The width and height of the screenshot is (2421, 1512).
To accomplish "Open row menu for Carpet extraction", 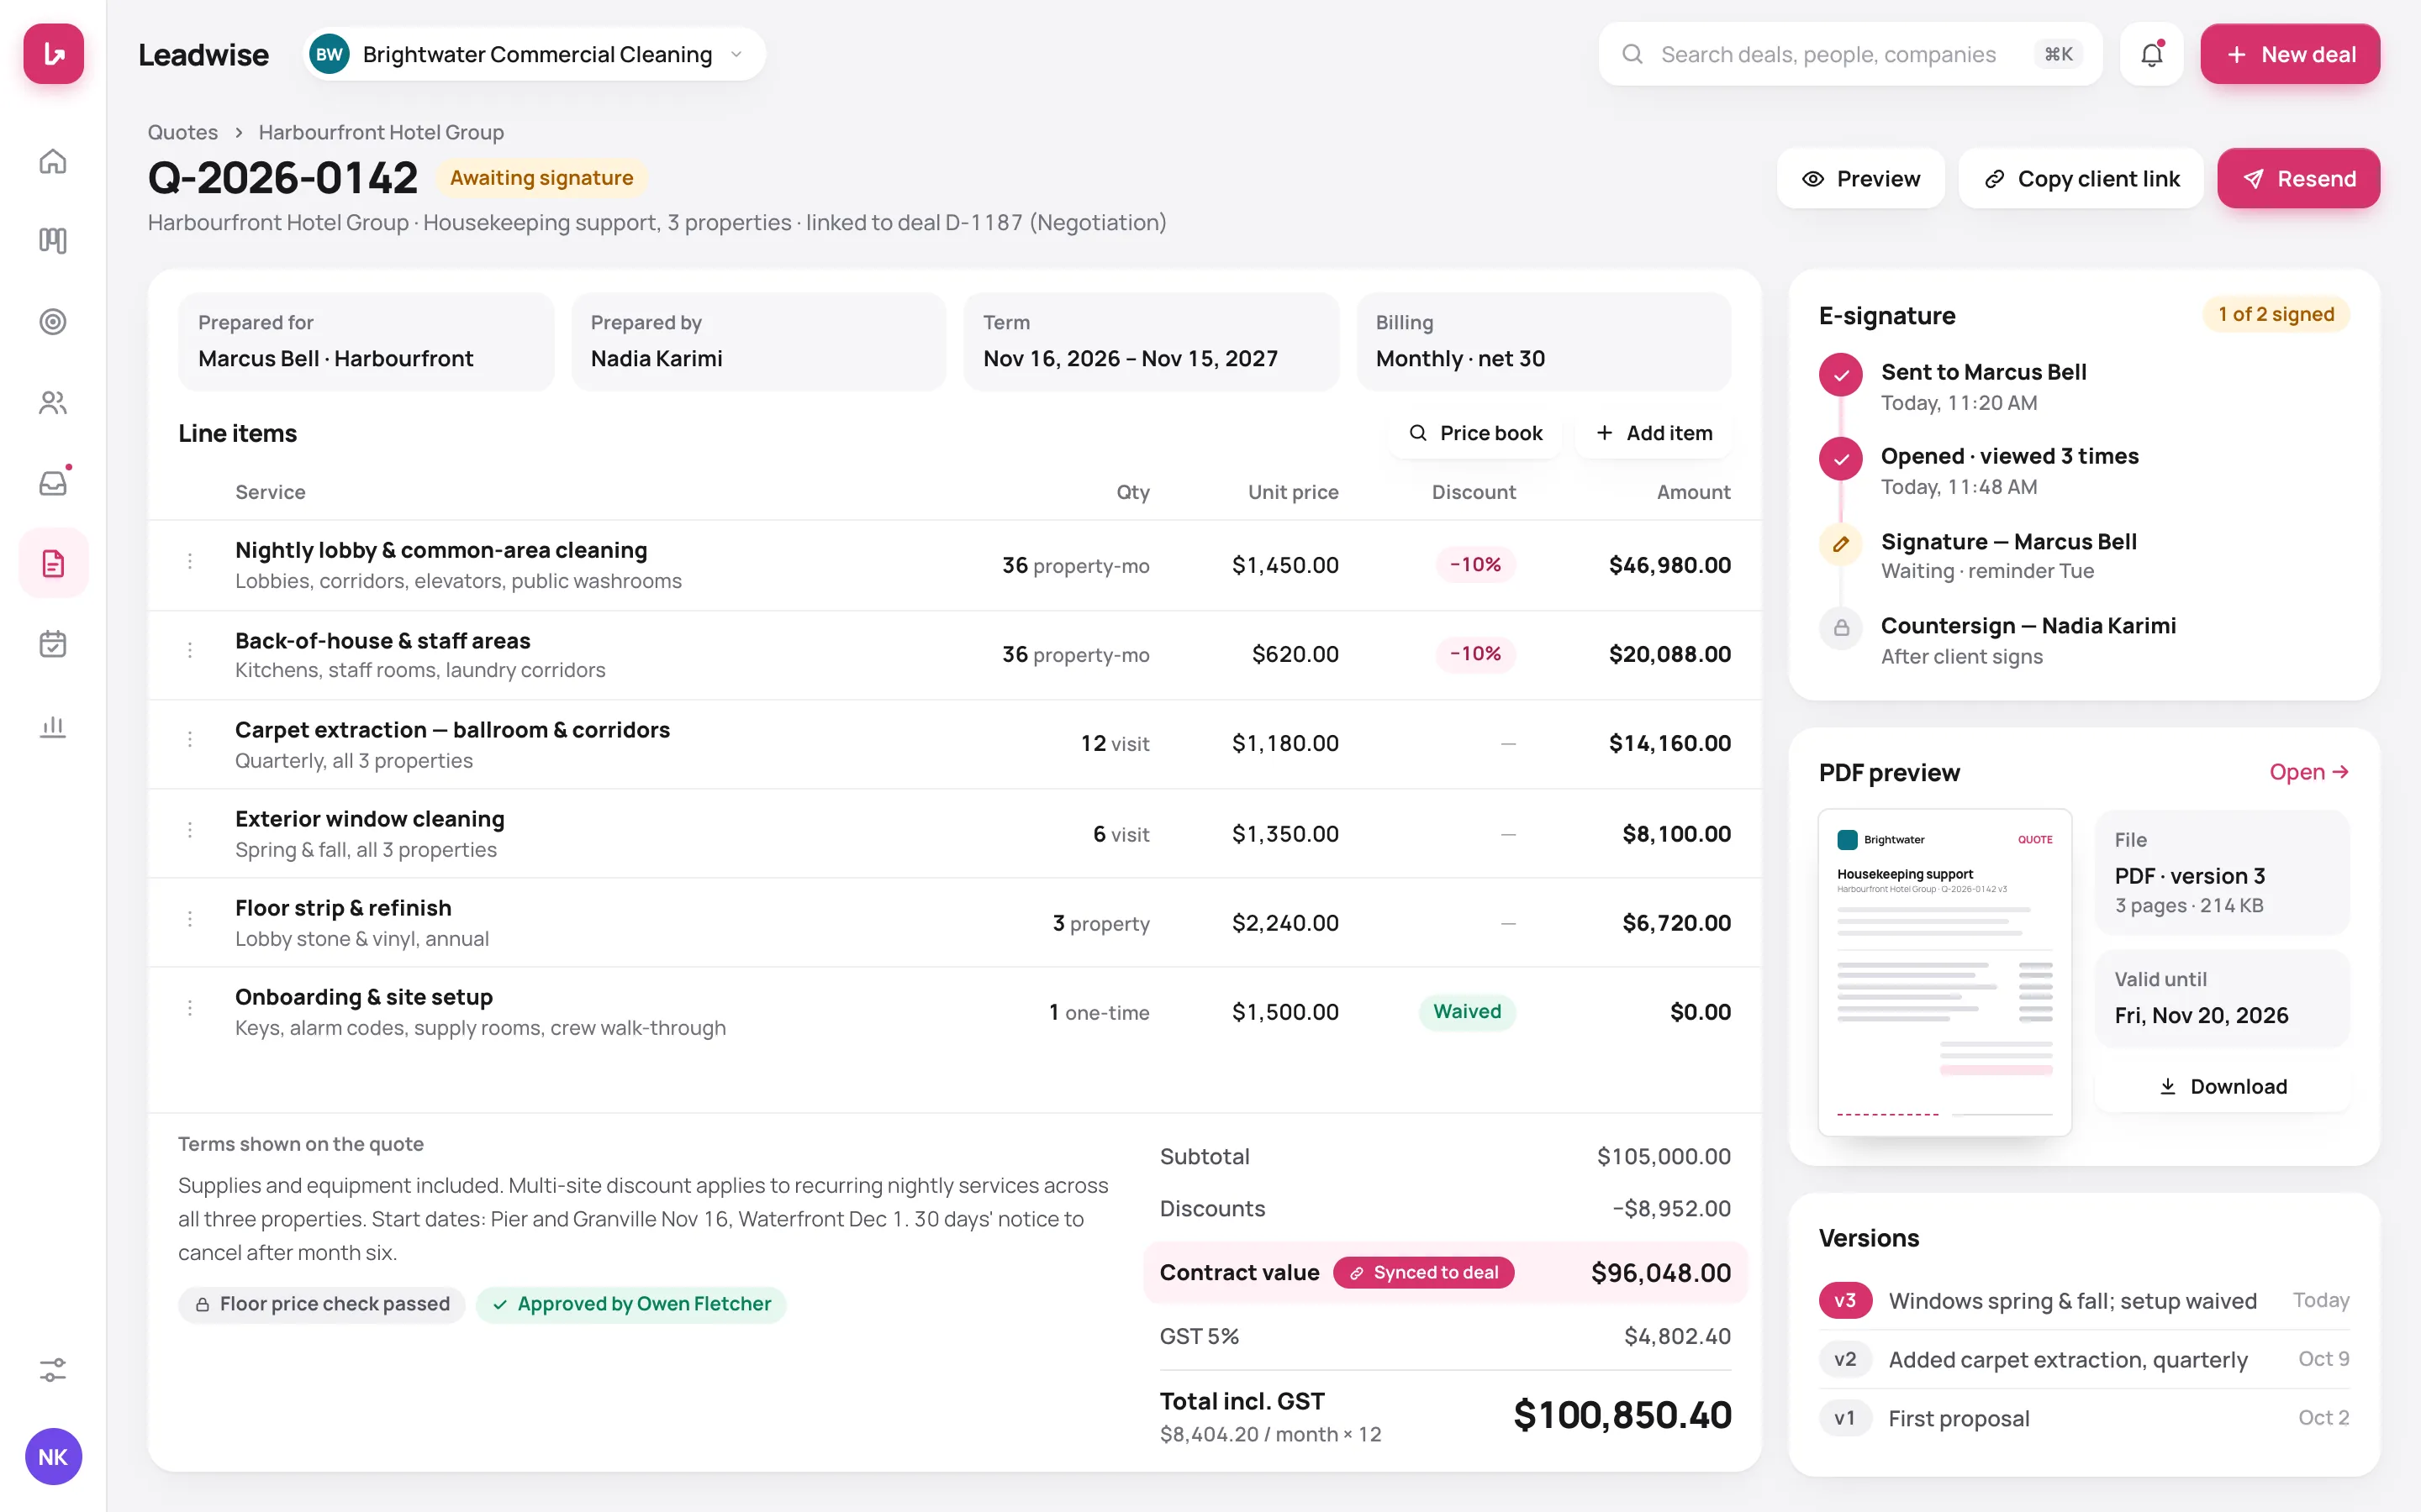I will 190,740.
